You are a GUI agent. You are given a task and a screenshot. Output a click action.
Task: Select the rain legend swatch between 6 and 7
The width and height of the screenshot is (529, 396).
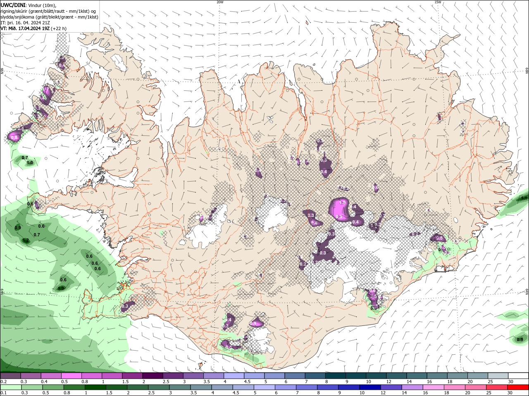point(285,387)
